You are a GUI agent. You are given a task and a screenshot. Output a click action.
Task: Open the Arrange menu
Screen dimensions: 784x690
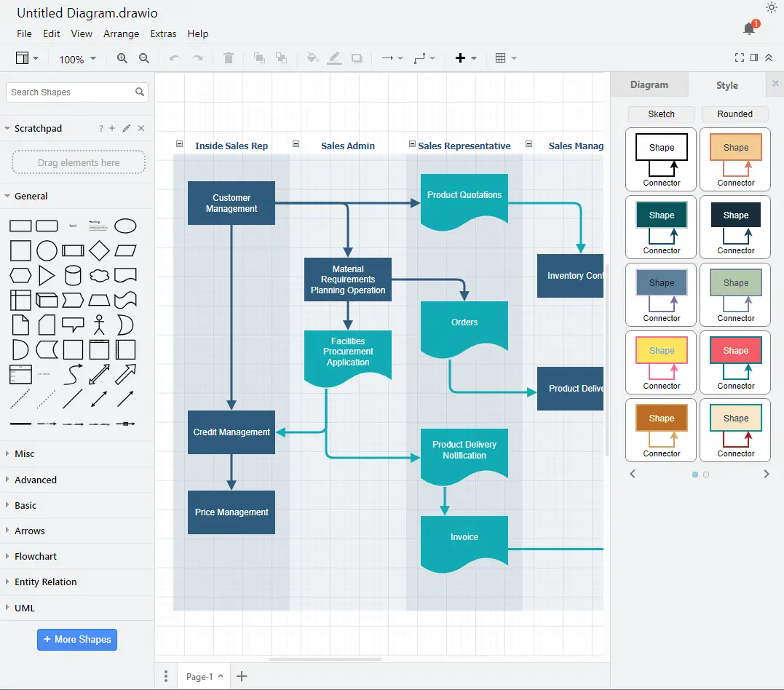tap(121, 33)
